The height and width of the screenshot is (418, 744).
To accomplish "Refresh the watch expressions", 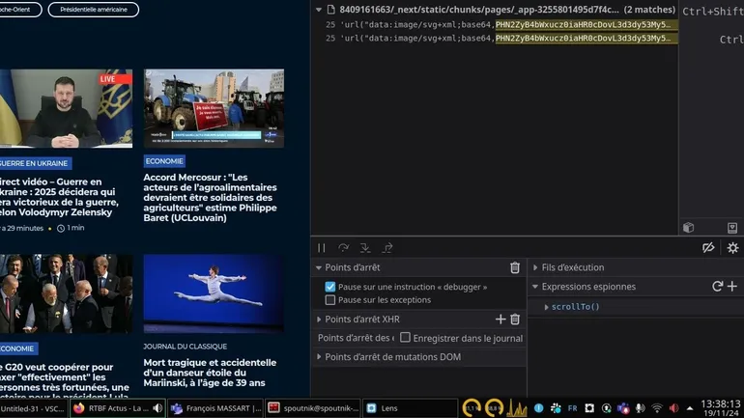I will pyautogui.click(x=717, y=287).
